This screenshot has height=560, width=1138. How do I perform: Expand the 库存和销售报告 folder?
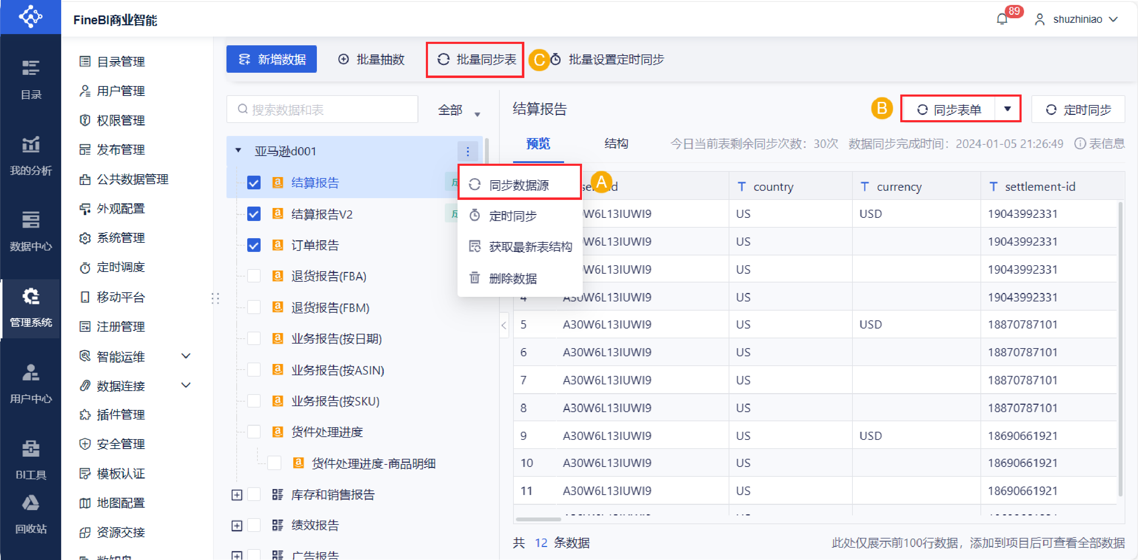[x=237, y=495]
